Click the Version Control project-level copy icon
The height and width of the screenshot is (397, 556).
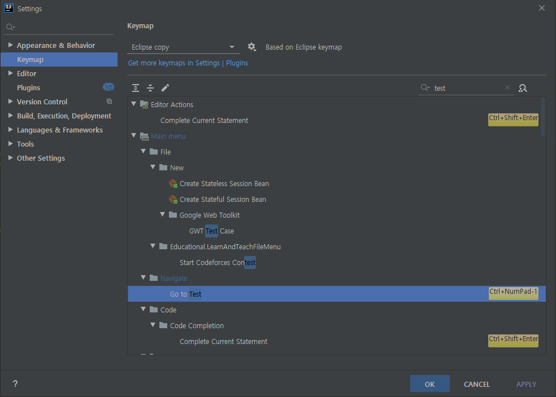coord(109,102)
